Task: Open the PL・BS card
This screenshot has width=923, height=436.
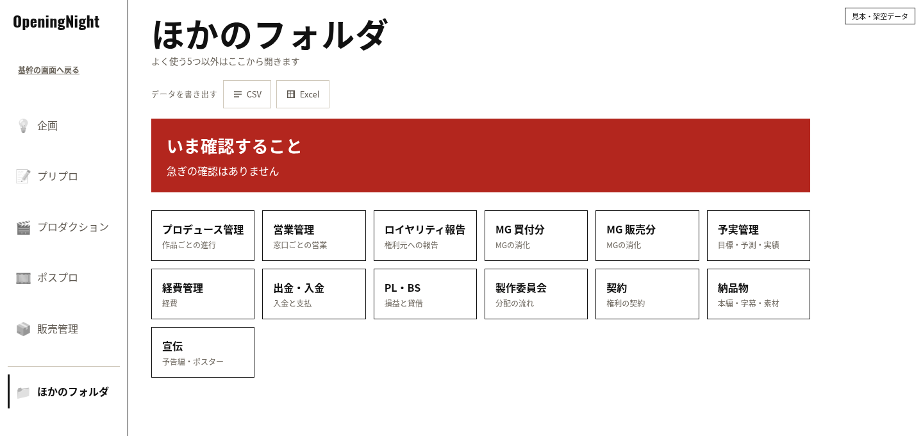Action: click(425, 294)
